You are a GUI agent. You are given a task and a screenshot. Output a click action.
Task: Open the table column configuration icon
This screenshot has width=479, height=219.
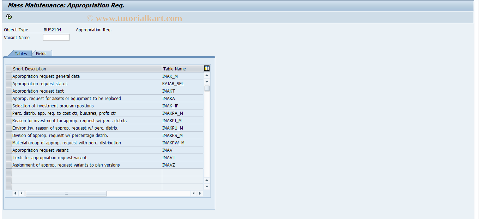pyautogui.click(x=207, y=68)
